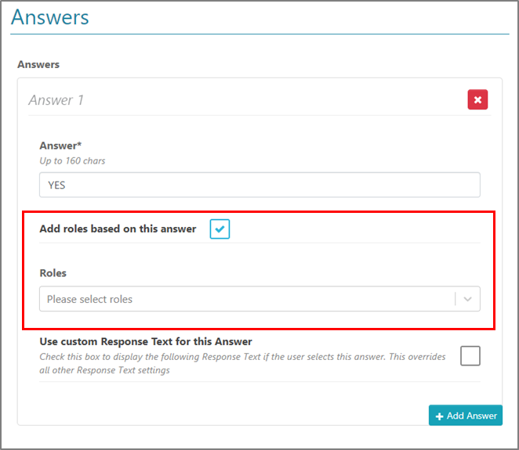Image resolution: width=519 pixels, height=450 pixels.
Task: Uncheck Add roles based on this answer
Action: tap(220, 229)
